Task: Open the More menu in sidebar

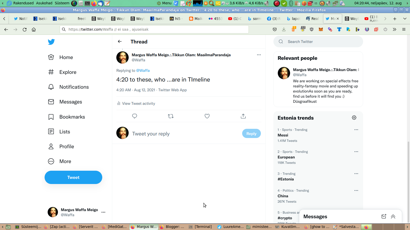Action: (x=59, y=161)
